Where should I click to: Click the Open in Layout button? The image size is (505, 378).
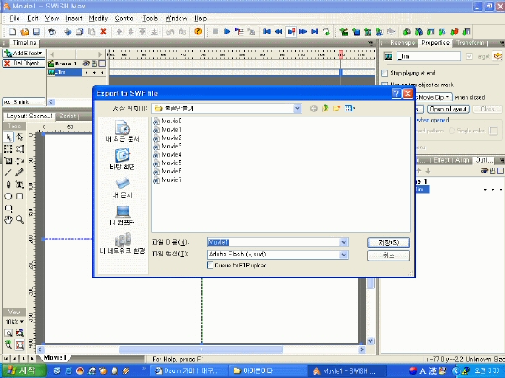tap(448, 109)
